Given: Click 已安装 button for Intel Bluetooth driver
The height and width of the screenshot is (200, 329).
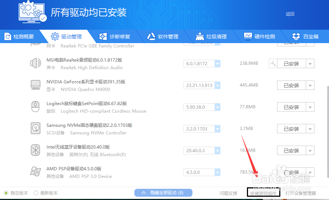Looking at the screenshot, I should (x=291, y=151).
